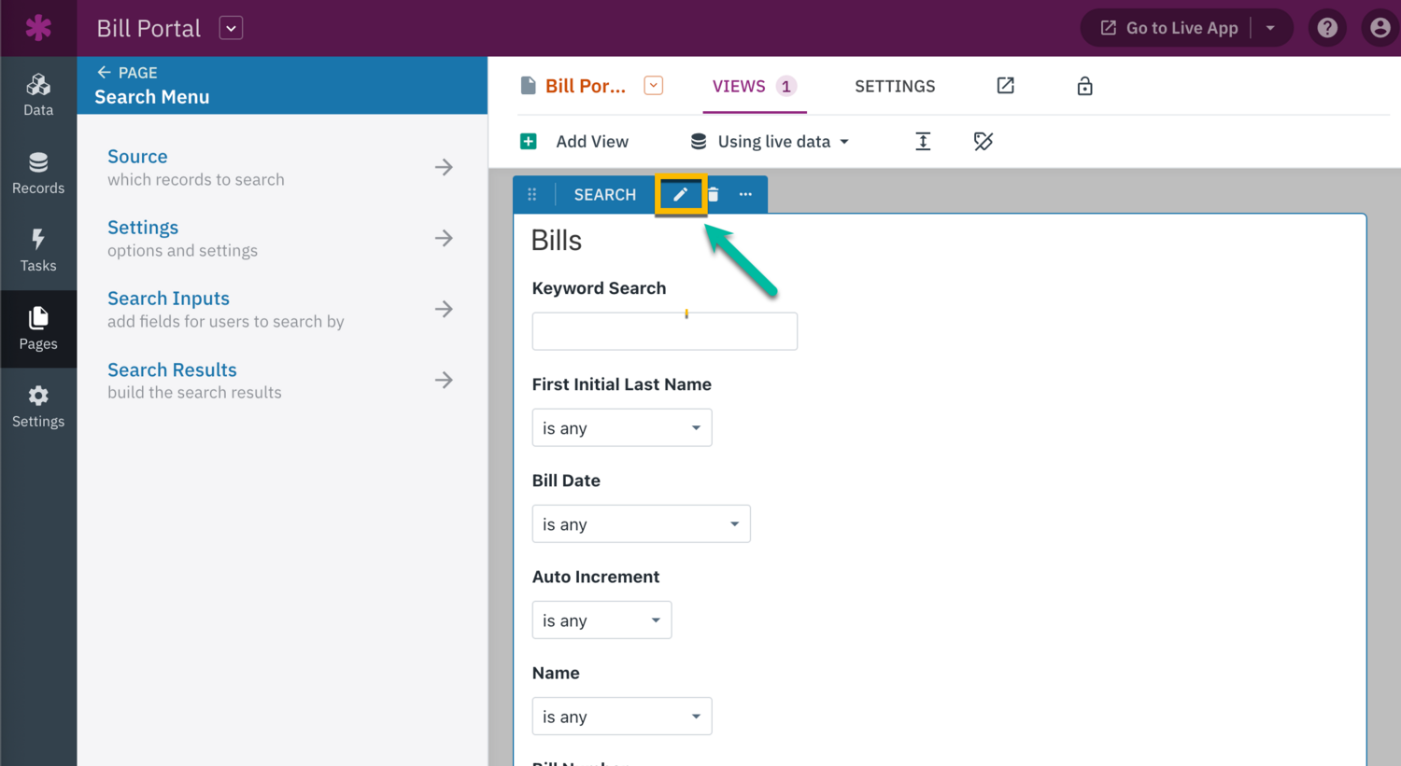
Task: Open Tasks from the sidebar
Action: click(38, 250)
